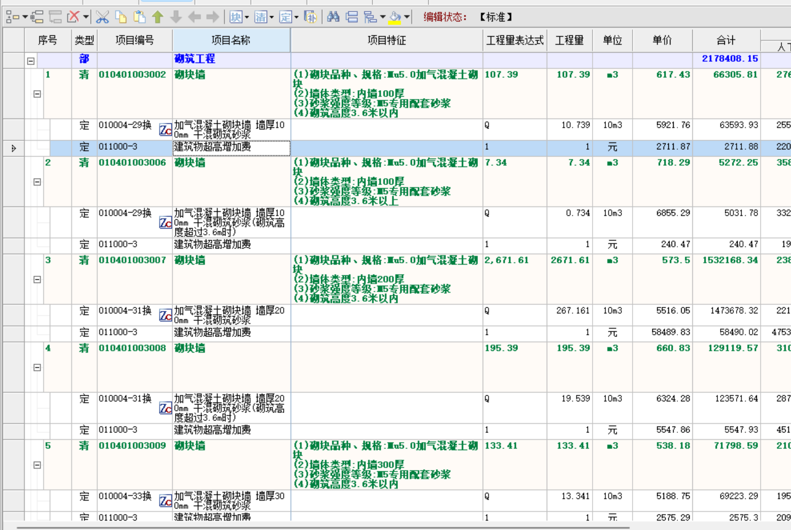Click the third tree-structure toolbar icon
Image resolution: width=791 pixels, height=530 pixels.
[55, 17]
